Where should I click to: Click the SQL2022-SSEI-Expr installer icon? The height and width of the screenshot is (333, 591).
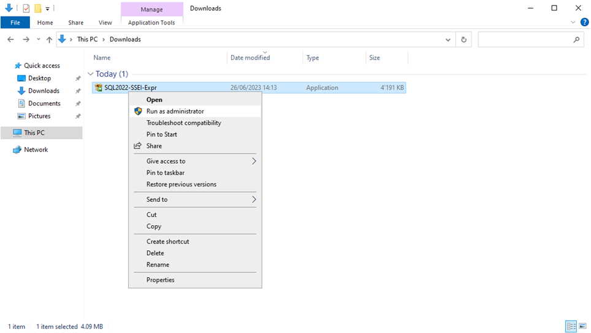98,88
